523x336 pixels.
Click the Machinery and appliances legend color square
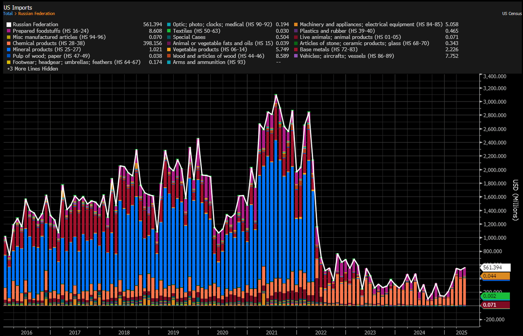[x=296, y=24]
